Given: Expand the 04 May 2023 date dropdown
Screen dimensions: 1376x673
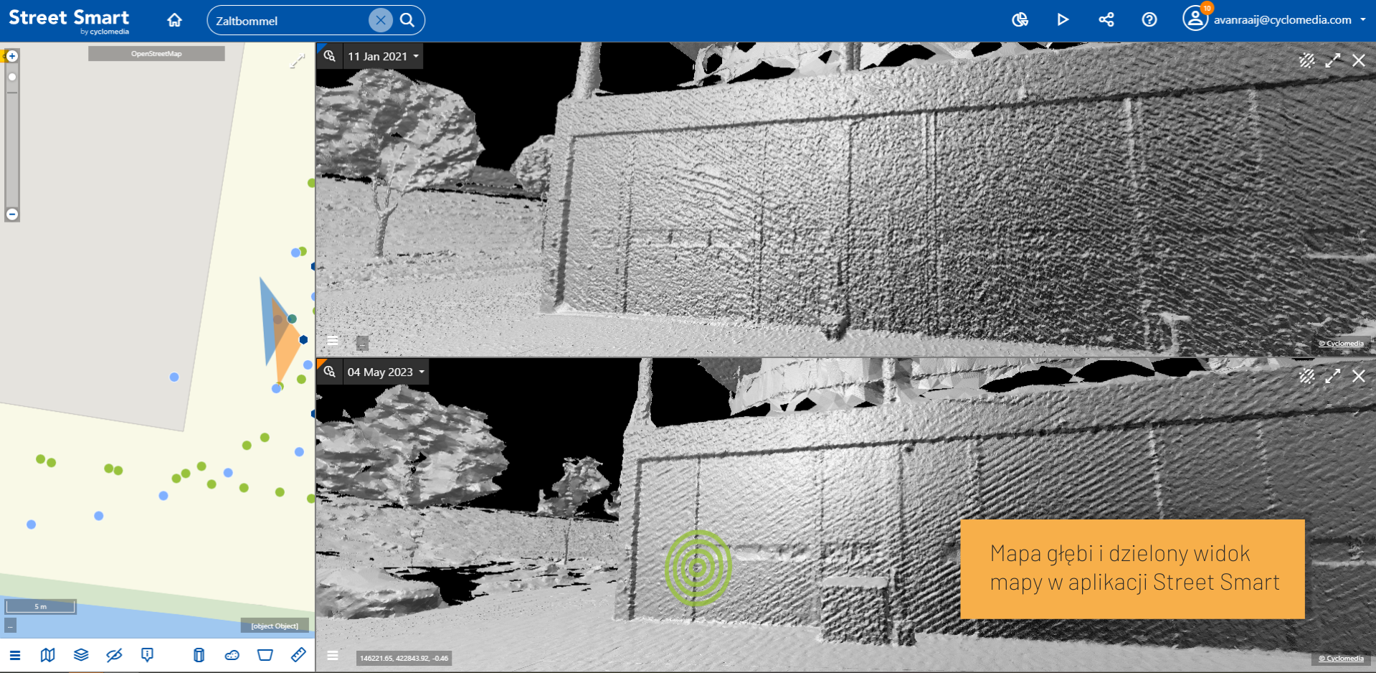Looking at the screenshot, I should pyautogui.click(x=386, y=372).
